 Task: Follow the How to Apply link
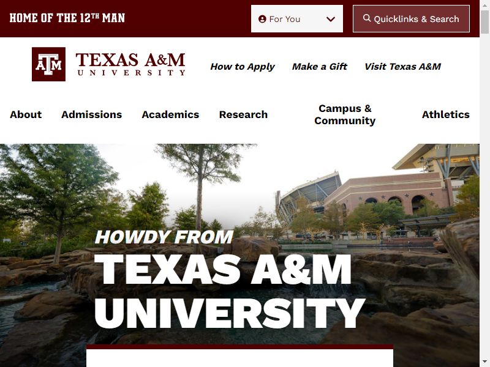[x=243, y=67]
